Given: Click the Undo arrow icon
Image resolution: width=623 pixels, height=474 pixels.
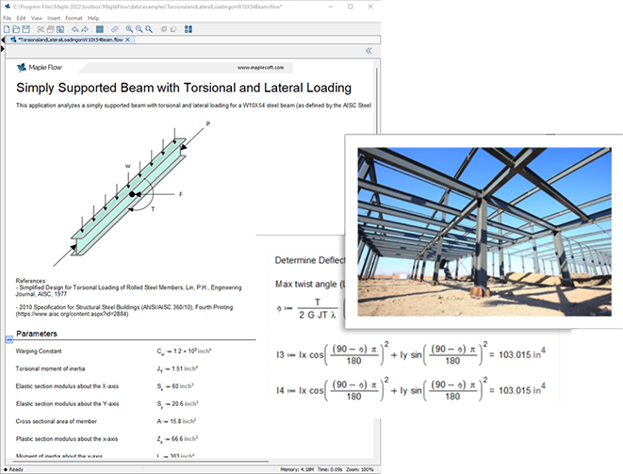Looking at the screenshot, I should pyautogui.click(x=74, y=29).
